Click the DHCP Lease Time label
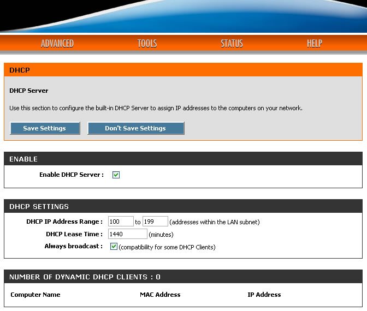Viewport: 367px width, 311px height. coord(74,234)
